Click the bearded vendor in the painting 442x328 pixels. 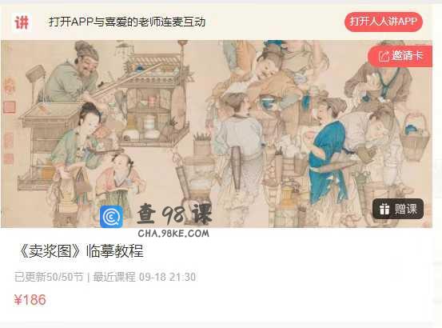73,74
